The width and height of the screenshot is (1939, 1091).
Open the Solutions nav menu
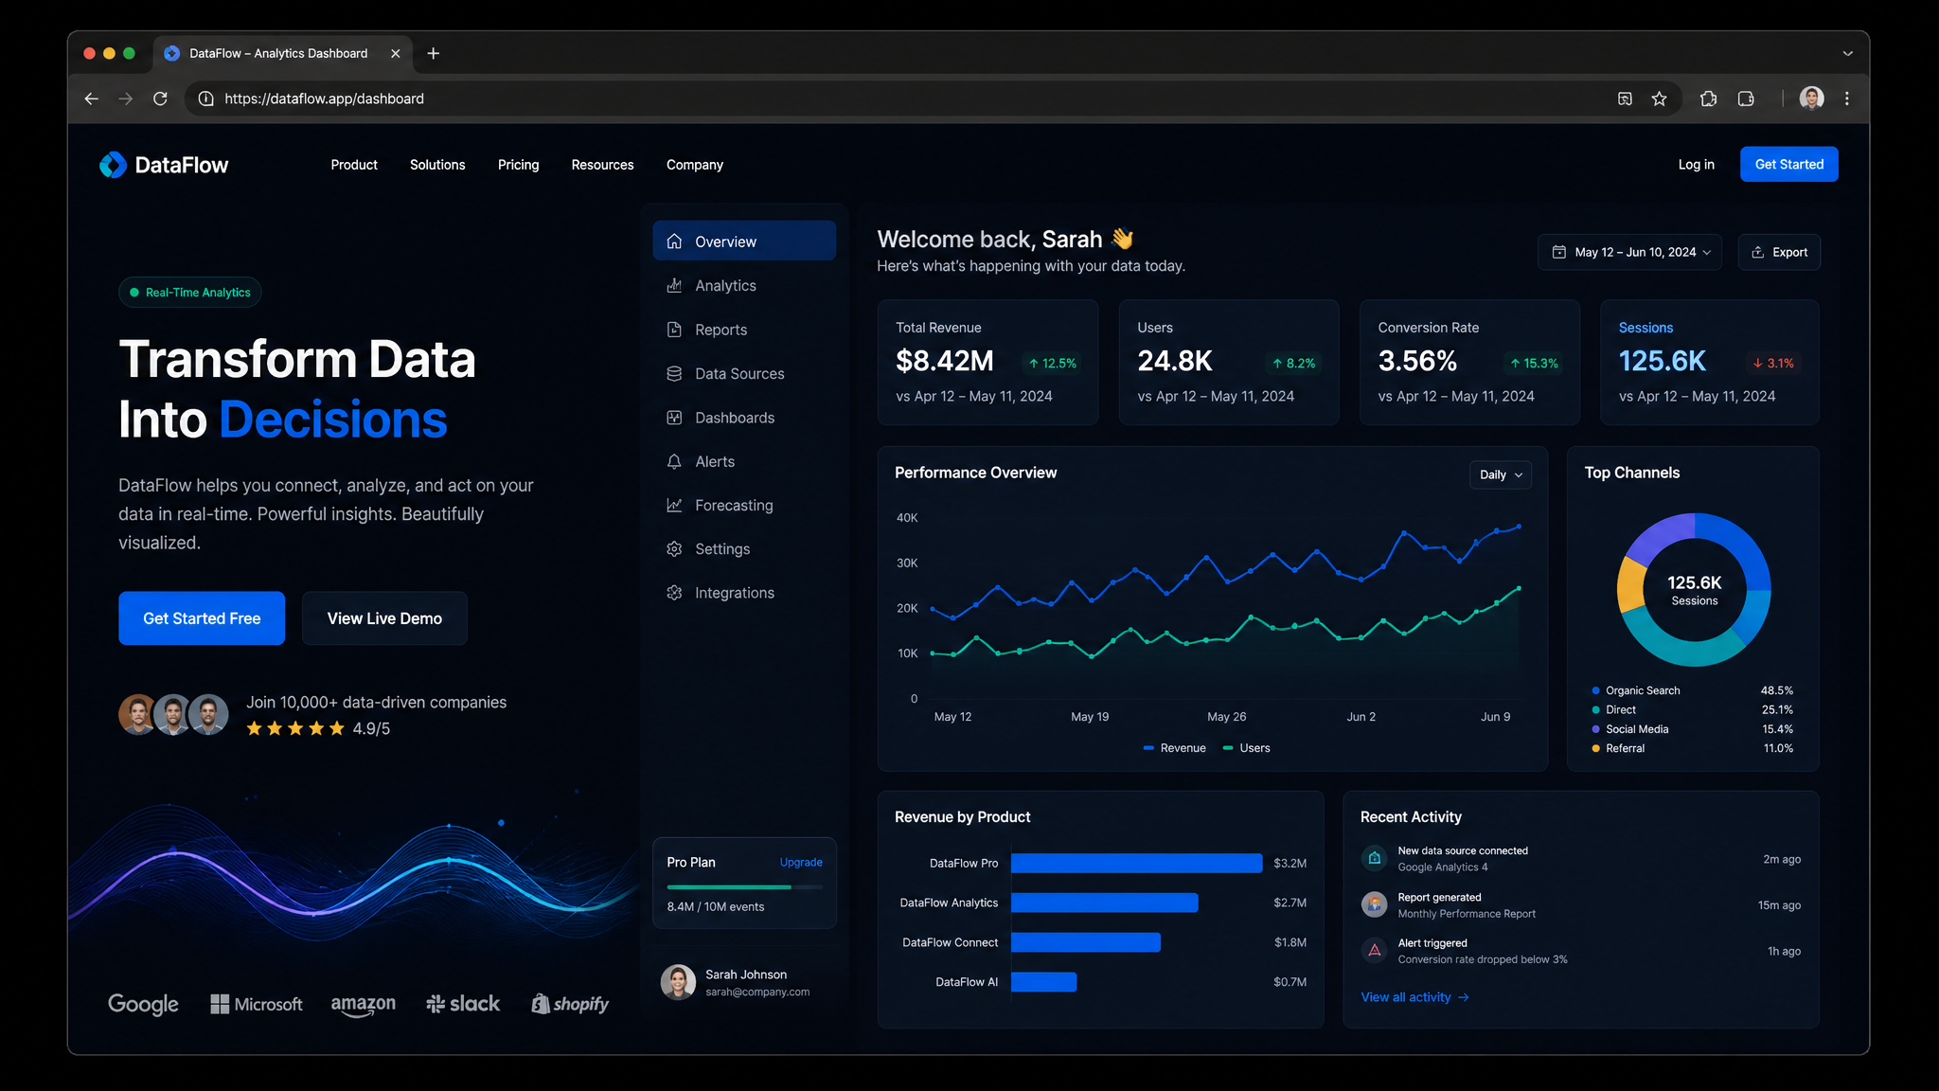[x=437, y=165]
